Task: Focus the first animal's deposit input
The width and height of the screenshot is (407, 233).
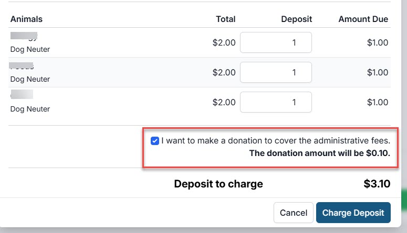Action: tap(276, 42)
